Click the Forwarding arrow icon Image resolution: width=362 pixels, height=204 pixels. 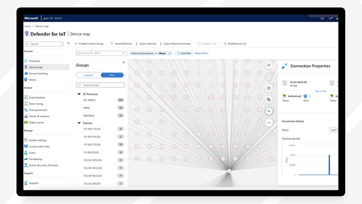click(26, 159)
